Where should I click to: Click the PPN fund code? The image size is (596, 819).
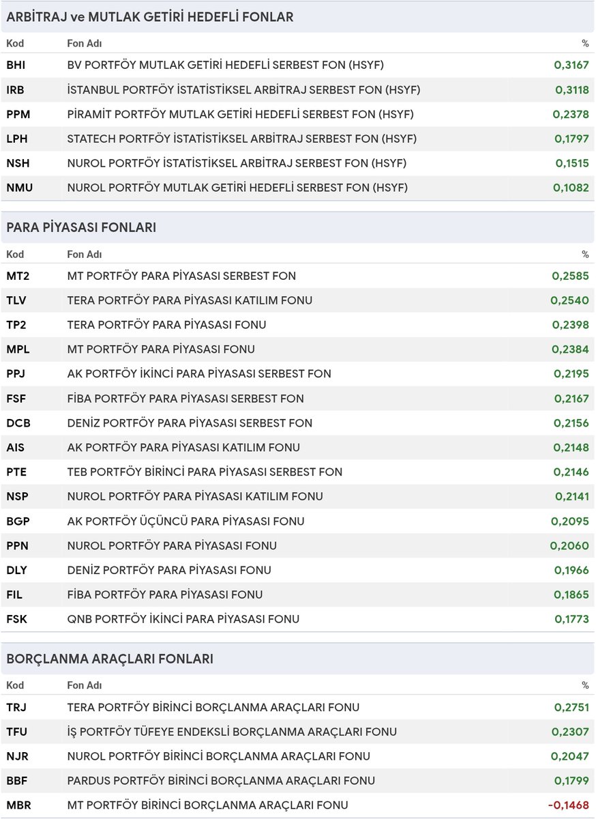tap(18, 546)
